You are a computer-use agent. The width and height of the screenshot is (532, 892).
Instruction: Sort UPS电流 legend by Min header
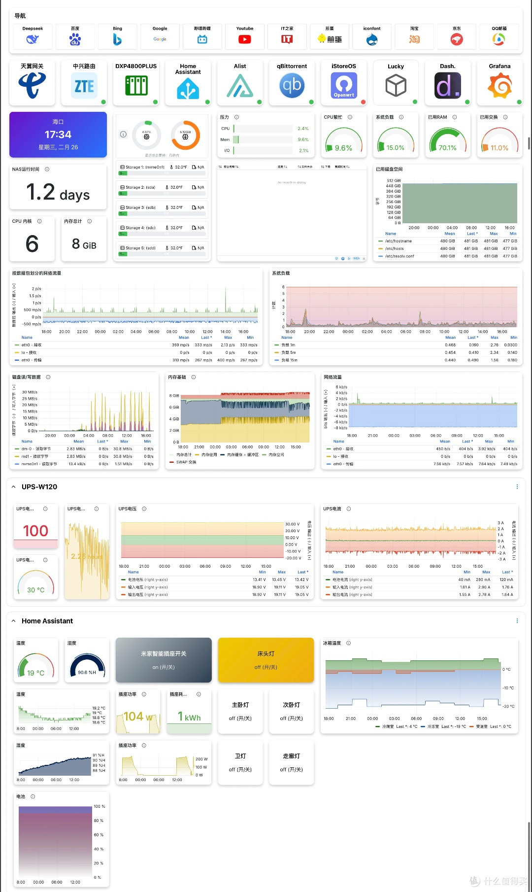point(466,572)
